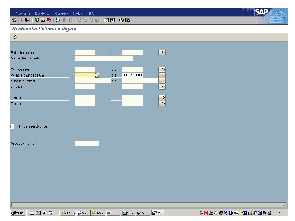Click the blue info circle tray icon
Screen dimensions: 295x221
click(230, 213)
